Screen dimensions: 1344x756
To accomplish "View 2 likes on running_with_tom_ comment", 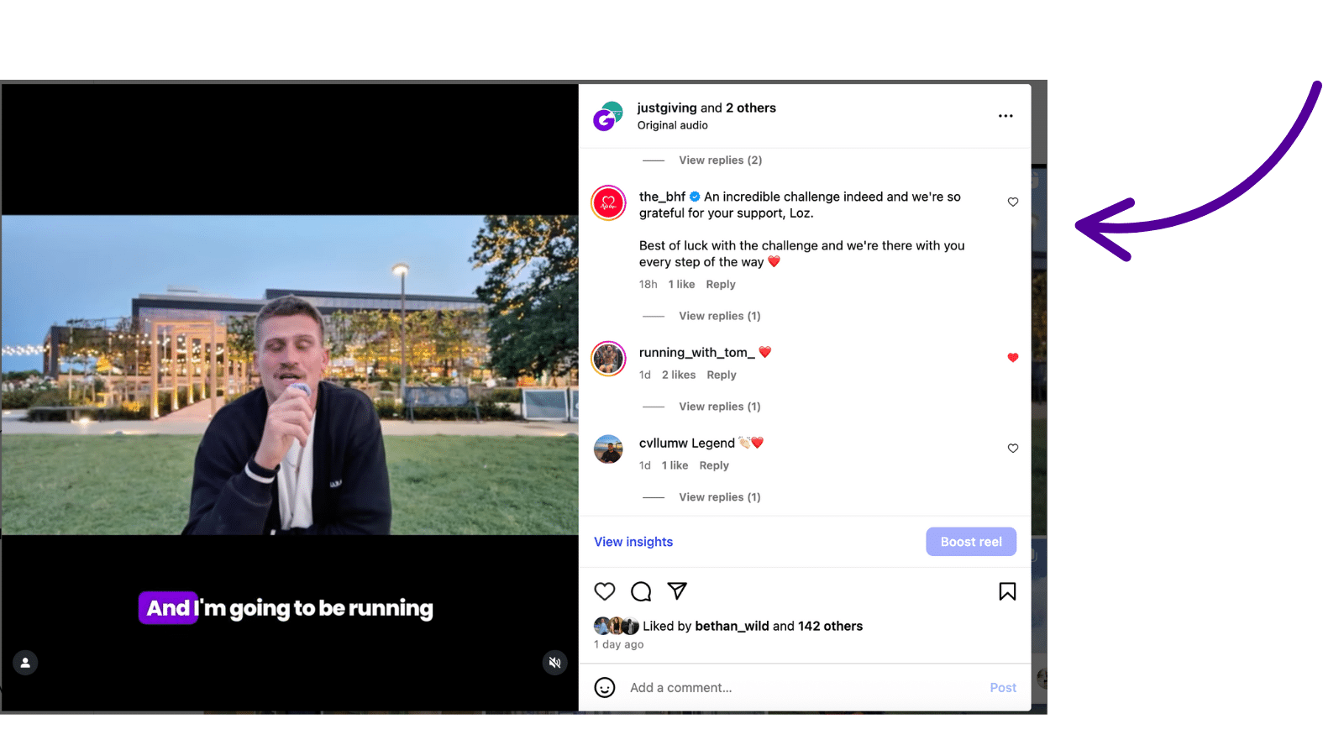I will coord(679,375).
